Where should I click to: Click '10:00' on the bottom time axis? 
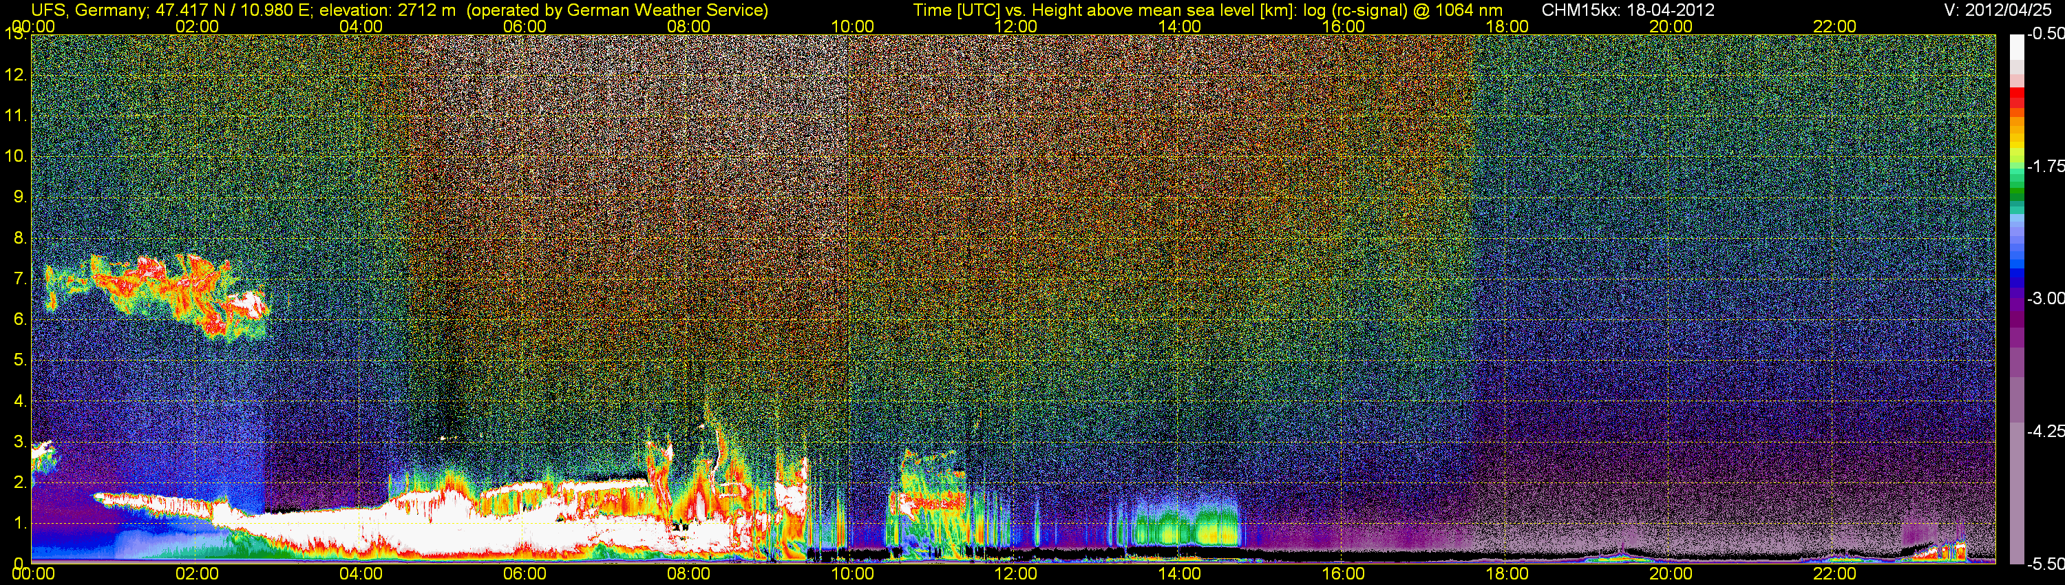(x=852, y=574)
